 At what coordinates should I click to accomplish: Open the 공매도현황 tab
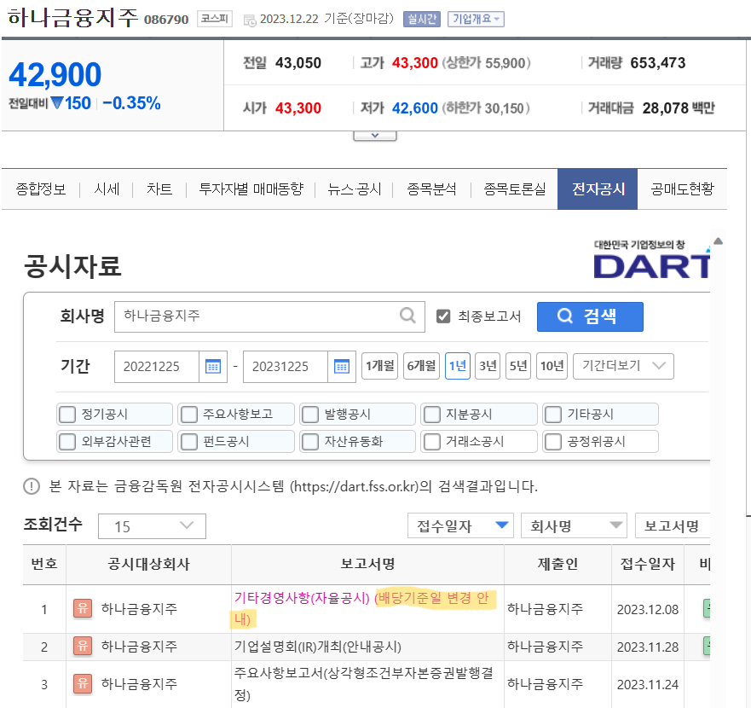pos(682,189)
